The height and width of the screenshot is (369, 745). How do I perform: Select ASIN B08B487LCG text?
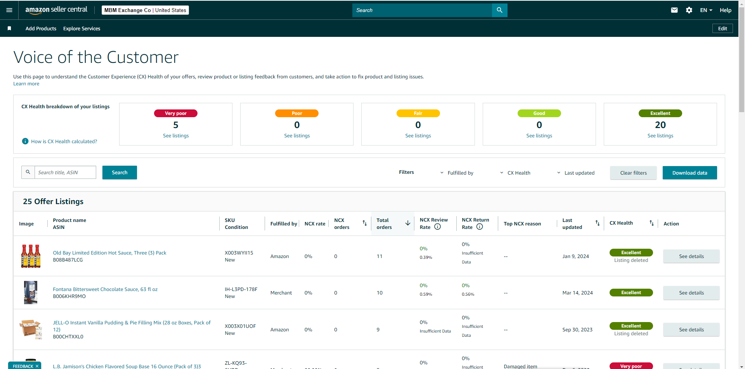(68, 260)
